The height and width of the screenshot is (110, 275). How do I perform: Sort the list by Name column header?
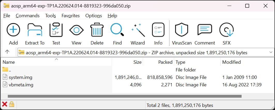click(x=9, y=62)
